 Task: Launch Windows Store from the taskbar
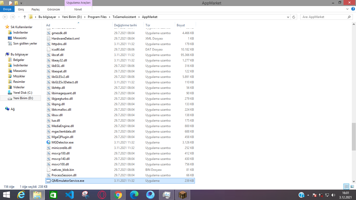pos(53,195)
